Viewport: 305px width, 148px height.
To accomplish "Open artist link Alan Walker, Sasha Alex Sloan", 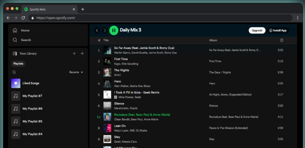I will click(x=132, y=86).
